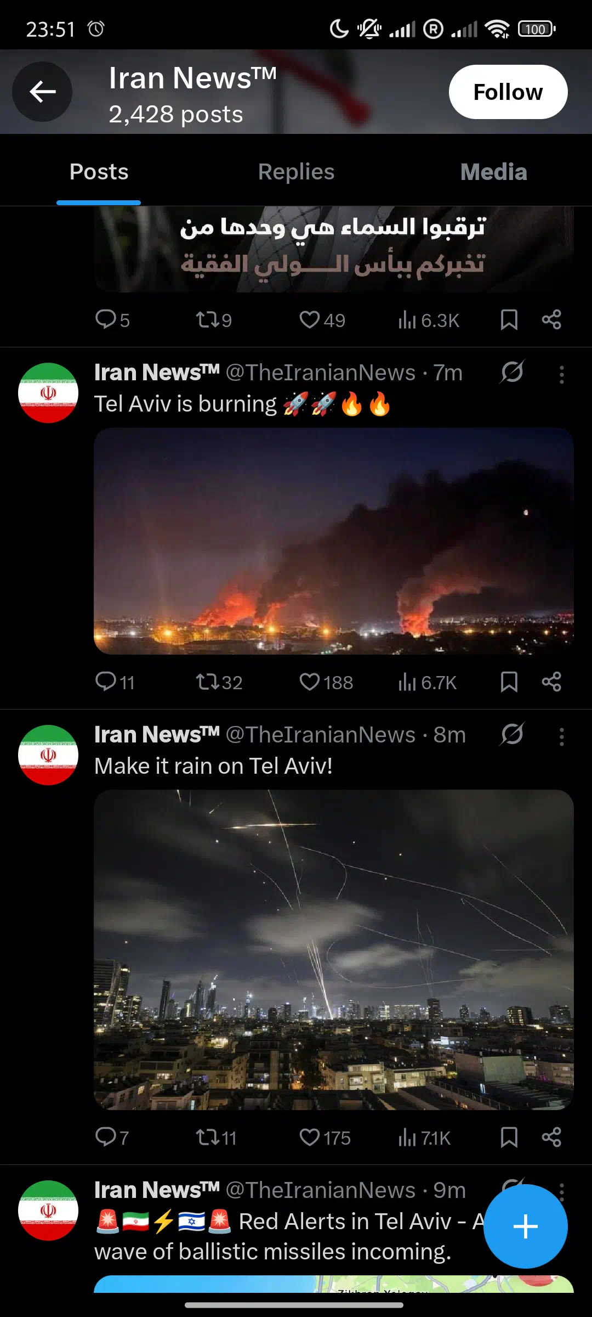Image resolution: width=592 pixels, height=1317 pixels.
Task: Follow the Iran News account
Action: pos(508,92)
